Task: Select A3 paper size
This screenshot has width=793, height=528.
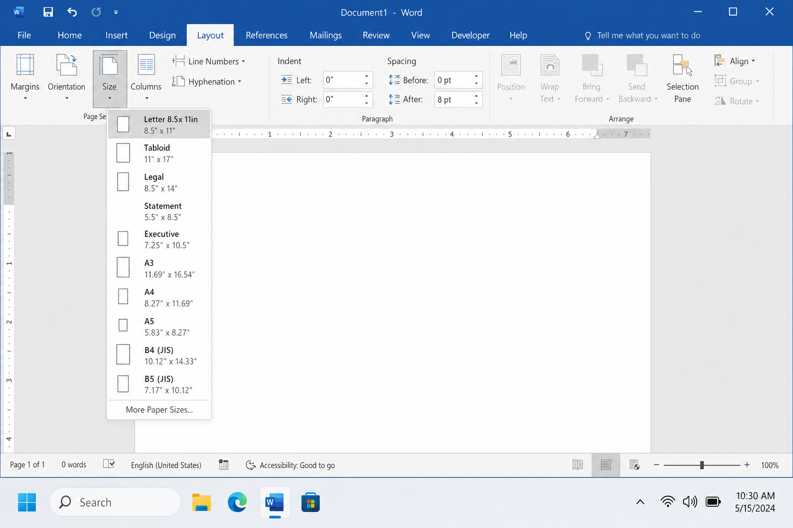Action: pyautogui.click(x=159, y=268)
